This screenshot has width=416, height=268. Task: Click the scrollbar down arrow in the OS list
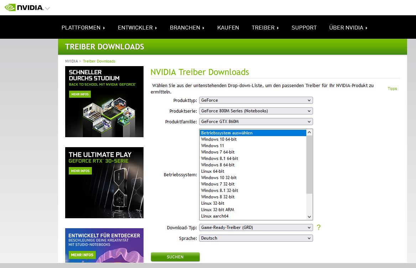[x=310, y=216]
